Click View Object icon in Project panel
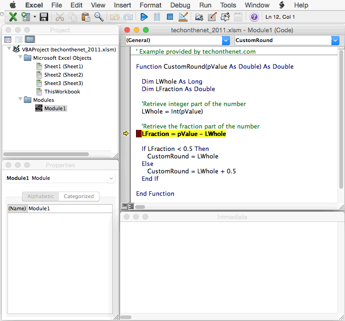The width and height of the screenshot is (345, 321). 19,40
